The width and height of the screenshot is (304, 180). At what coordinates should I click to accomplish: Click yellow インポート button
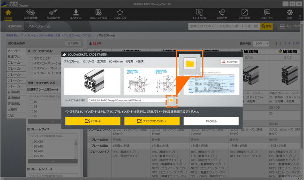(x=93, y=121)
